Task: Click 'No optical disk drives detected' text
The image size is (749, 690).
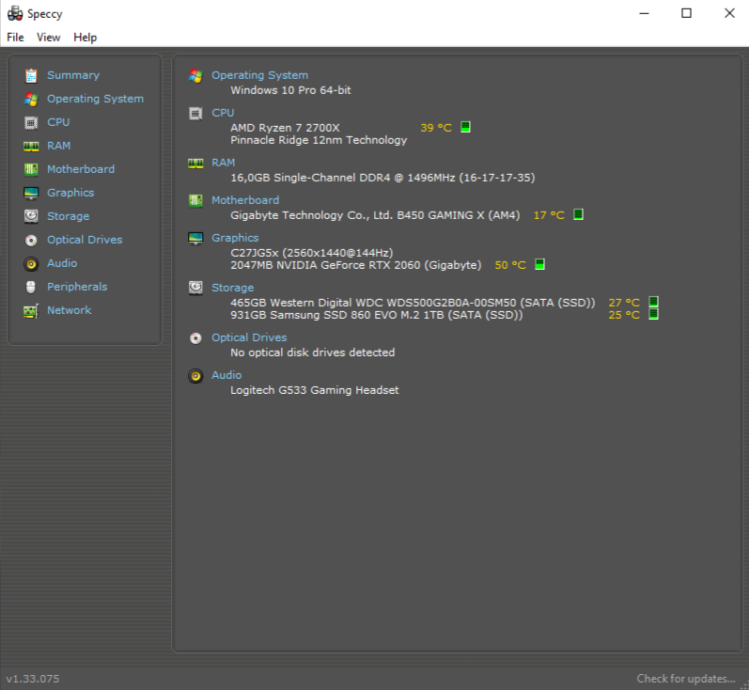Action: [x=313, y=353]
